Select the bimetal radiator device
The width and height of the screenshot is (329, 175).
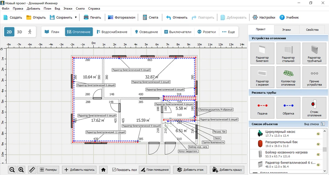262,53
